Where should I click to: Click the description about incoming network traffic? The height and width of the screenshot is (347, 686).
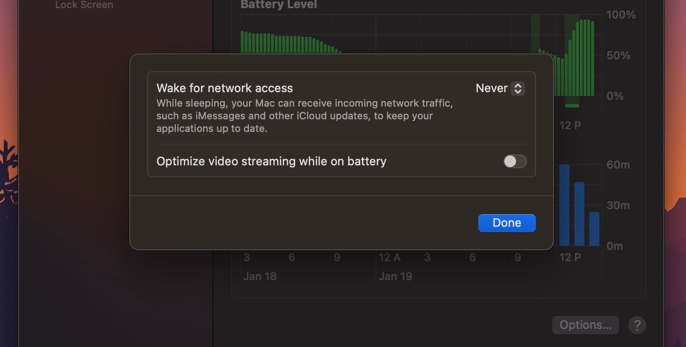click(x=304, y=116)
